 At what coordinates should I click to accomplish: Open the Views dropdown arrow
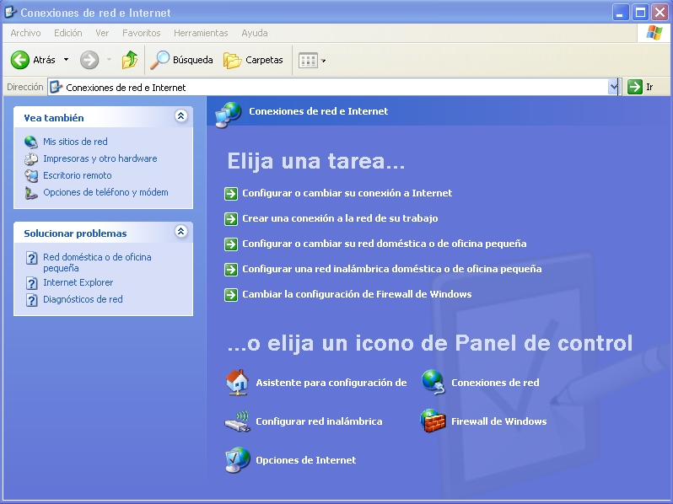click(x=324, y=61)
